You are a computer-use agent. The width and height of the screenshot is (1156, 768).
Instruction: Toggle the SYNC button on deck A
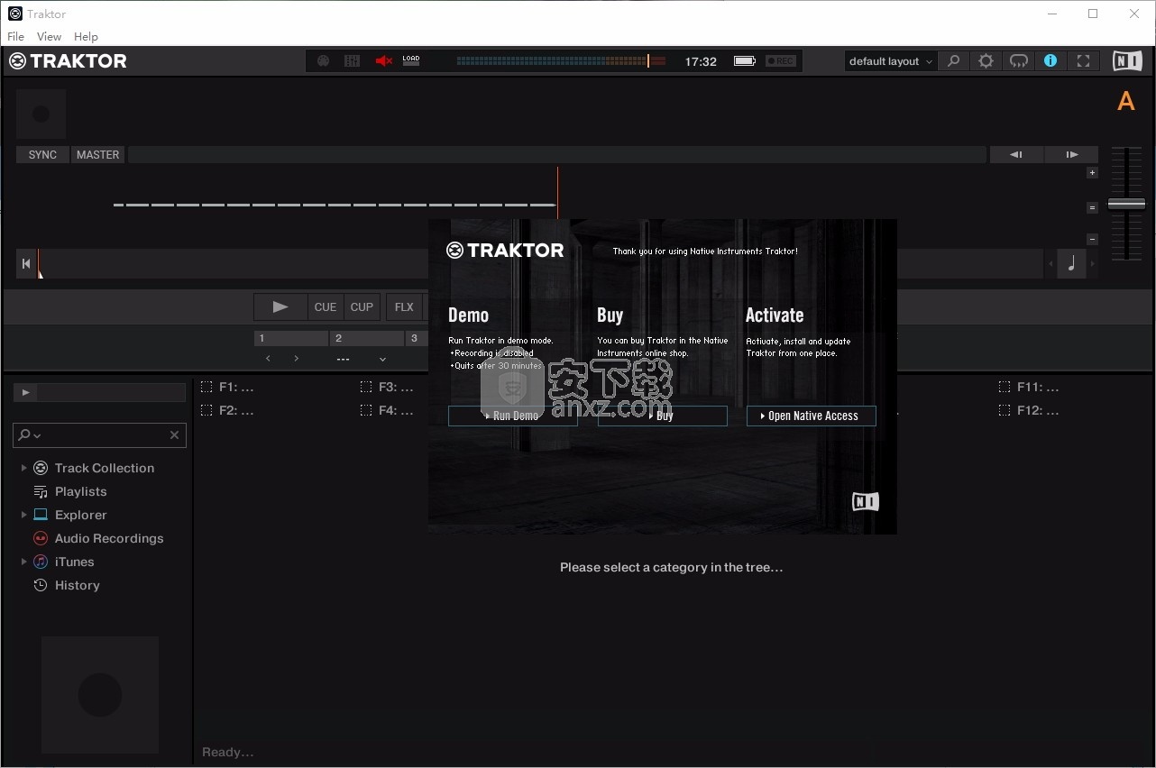click(x=42, y=155)
